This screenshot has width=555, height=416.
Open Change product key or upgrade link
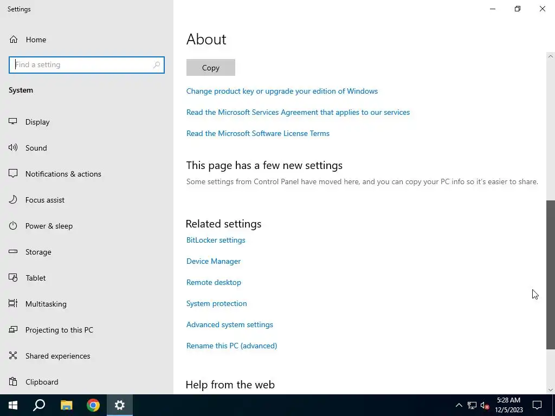pyautogui.click(x=282, y=91)
